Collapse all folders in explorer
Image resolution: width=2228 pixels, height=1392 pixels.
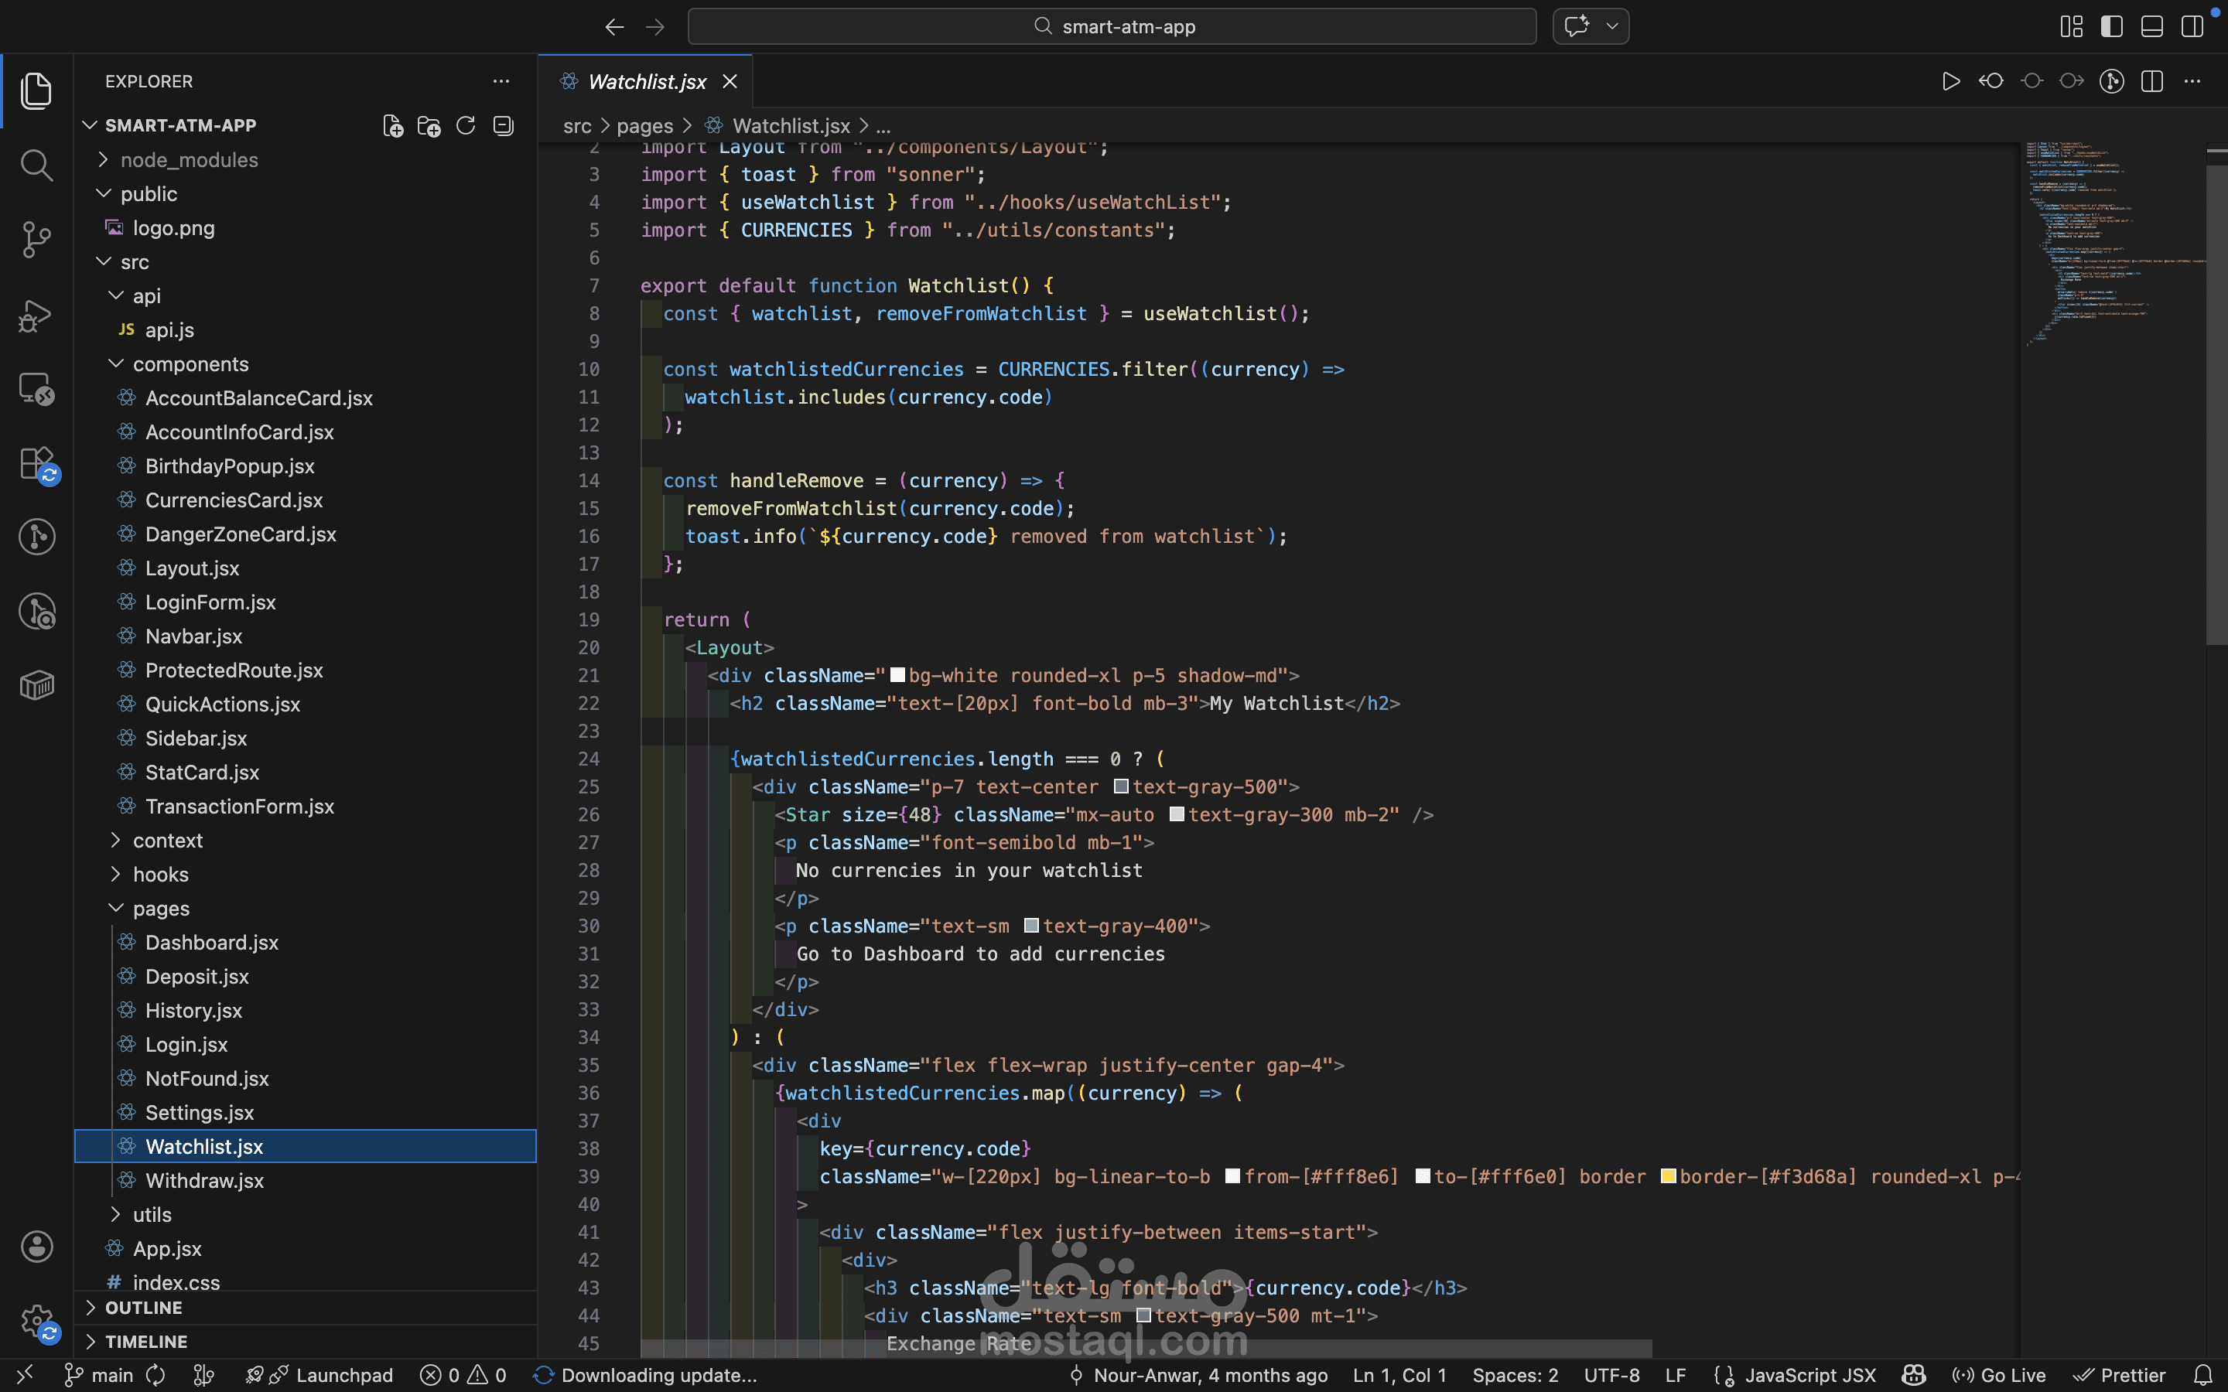(503, 126)
